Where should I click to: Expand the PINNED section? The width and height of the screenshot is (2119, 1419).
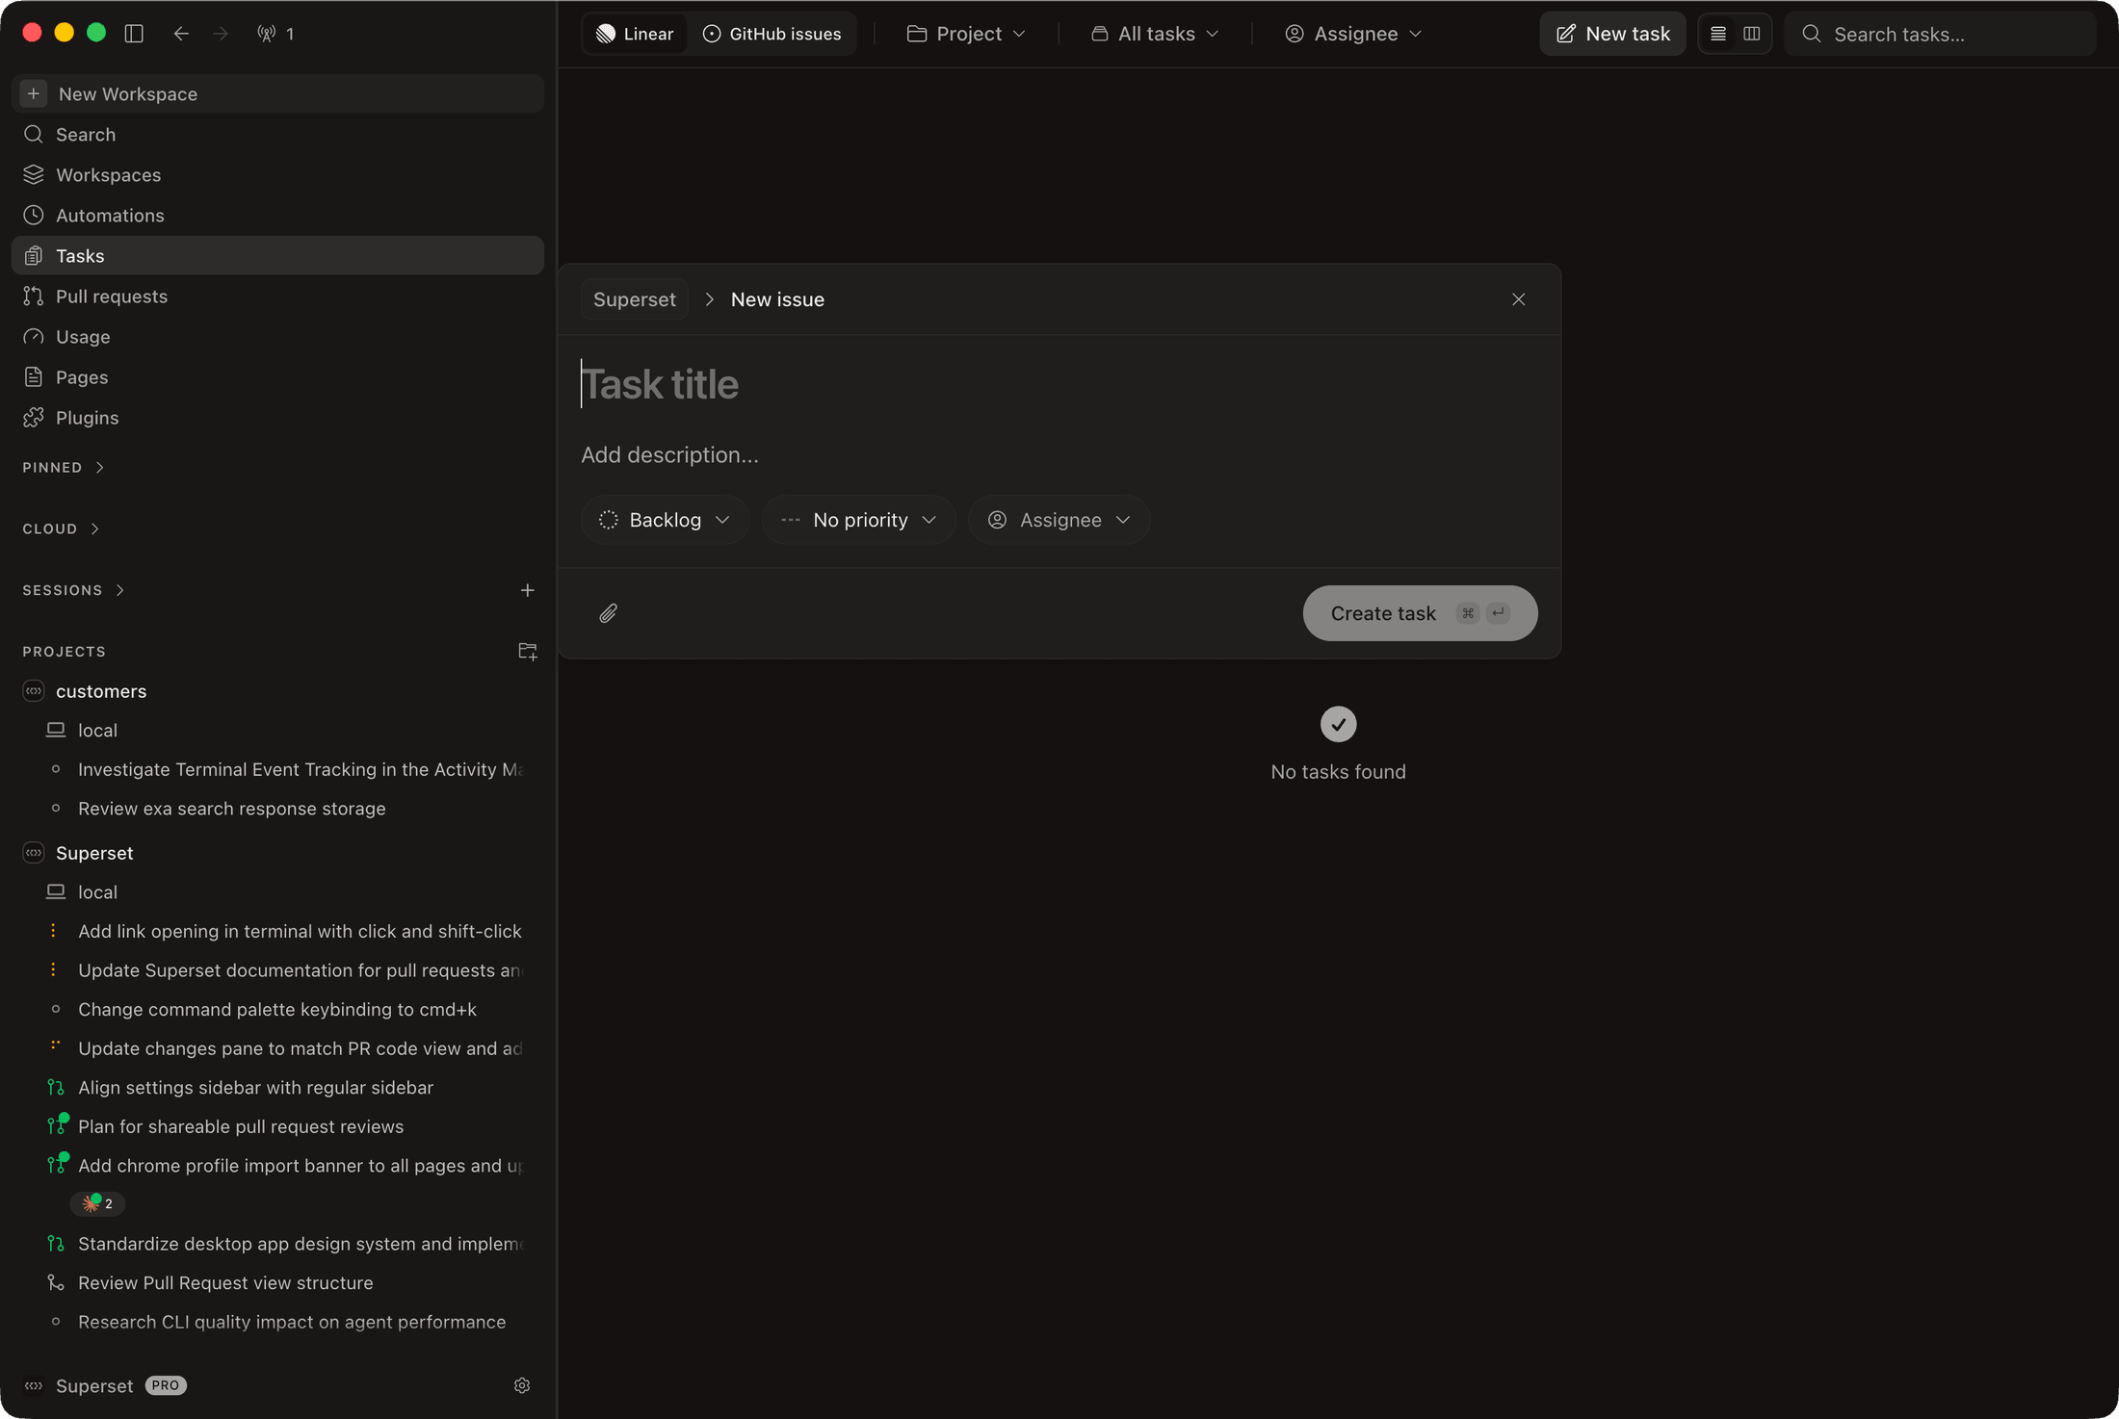pos(64,468)
